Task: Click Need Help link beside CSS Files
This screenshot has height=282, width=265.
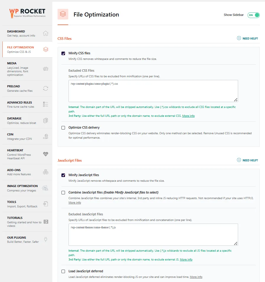Action: click(x=248, y=38)
